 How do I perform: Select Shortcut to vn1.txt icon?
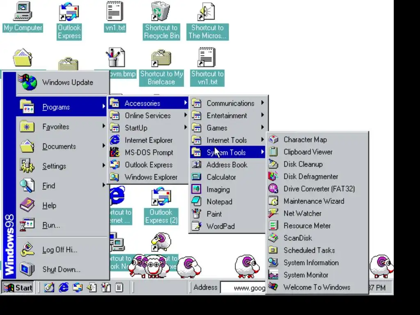(x=207, y=67)
